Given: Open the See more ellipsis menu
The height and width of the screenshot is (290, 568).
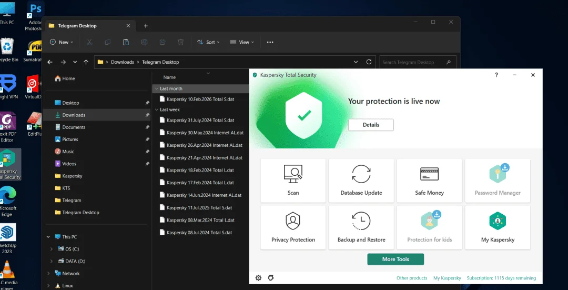Looking at the screenshot, I should click(x=270, y=42).
